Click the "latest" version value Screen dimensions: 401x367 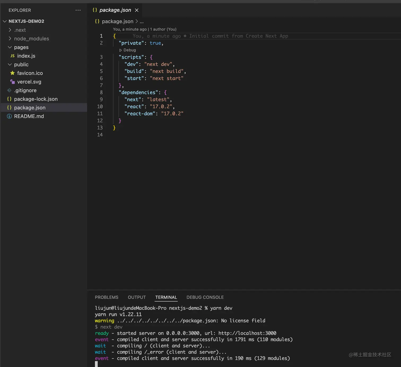point(158,99)
